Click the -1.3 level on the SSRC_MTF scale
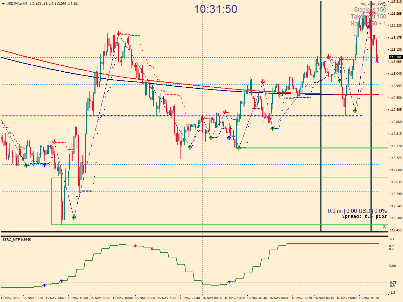 (392, 293)
